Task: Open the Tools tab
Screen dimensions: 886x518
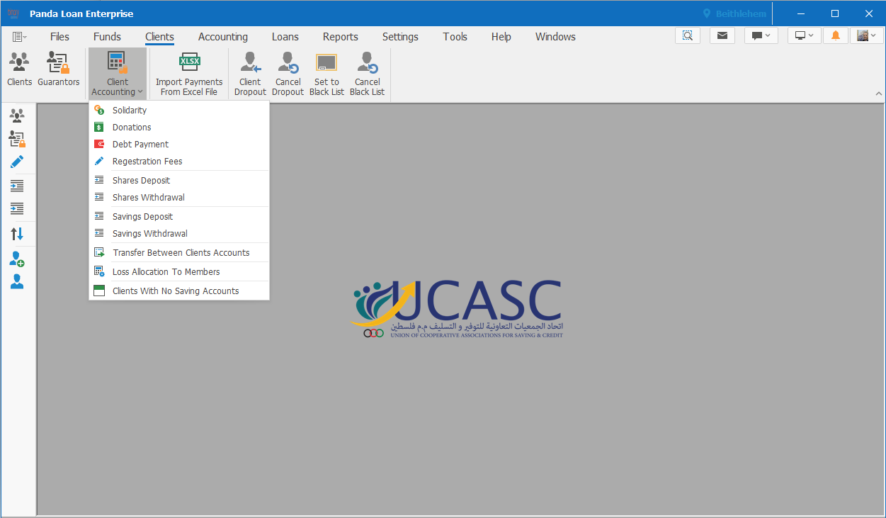Action: 455,37
